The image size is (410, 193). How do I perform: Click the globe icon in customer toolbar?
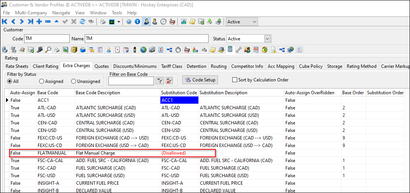click(x=143, y=50)
